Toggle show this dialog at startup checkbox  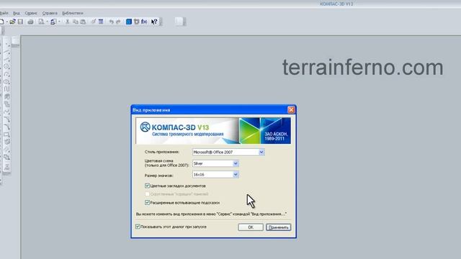138,227
